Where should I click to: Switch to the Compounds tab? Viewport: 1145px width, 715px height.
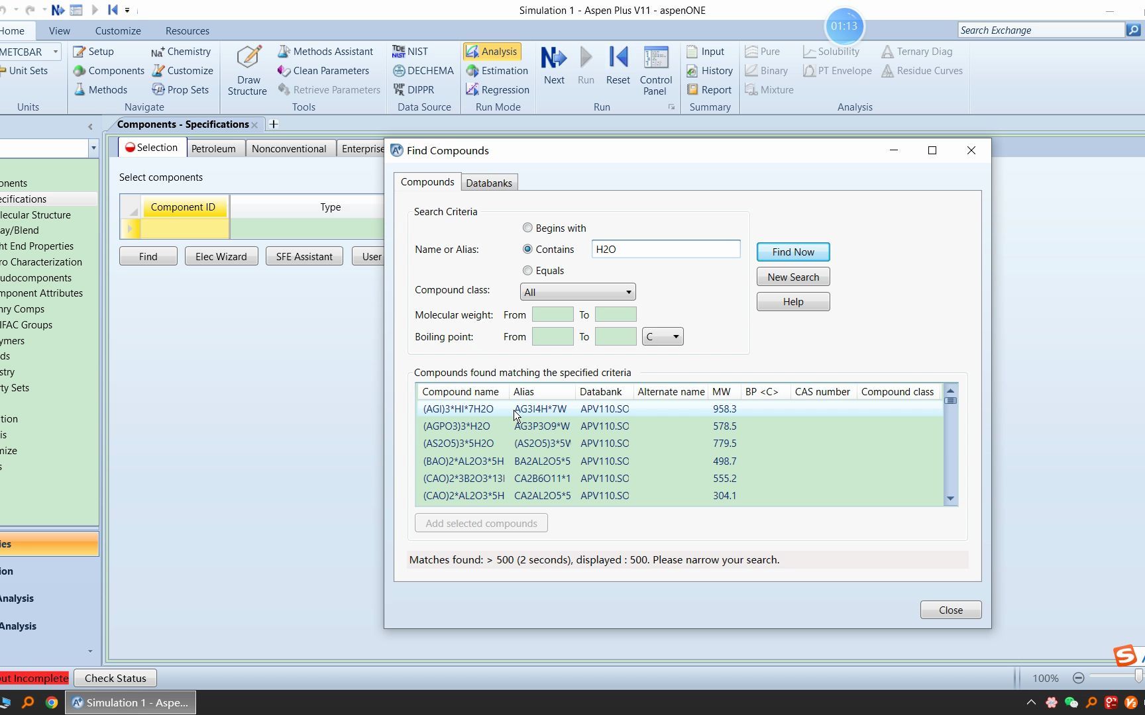(x=427, y=182)
